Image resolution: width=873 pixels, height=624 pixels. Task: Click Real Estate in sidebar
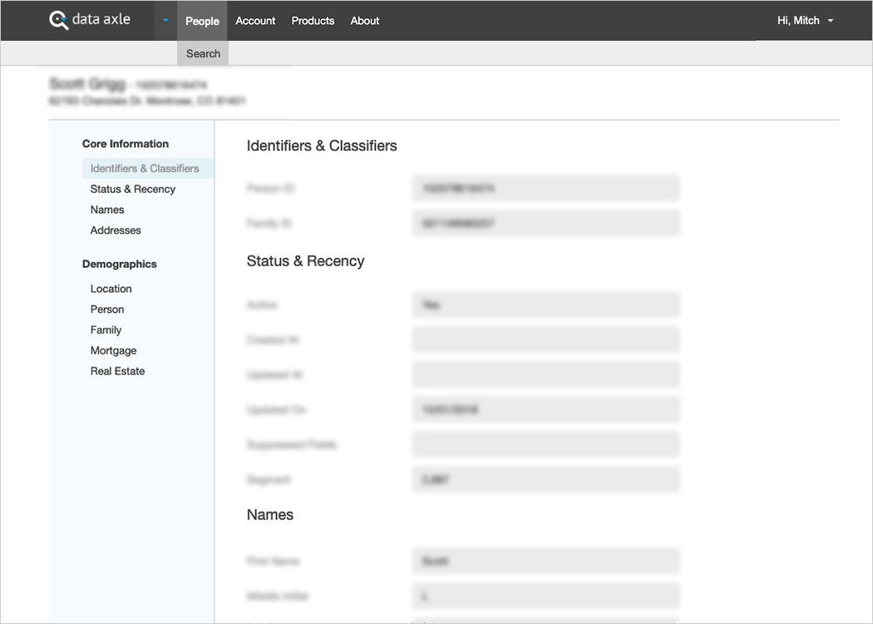(x=117, y=371)
